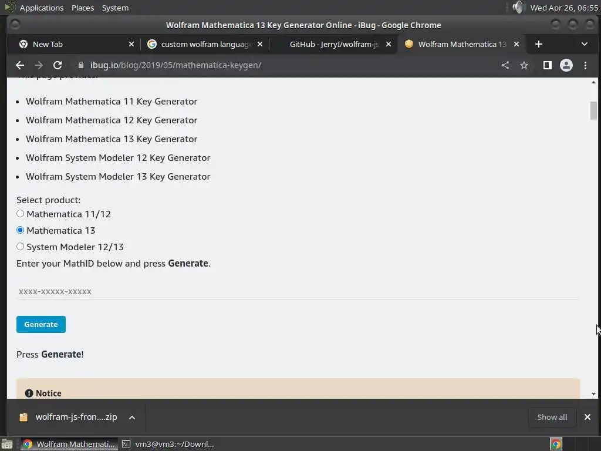
Task: Click 'Wolfram Mathematica 11 Key Generator' text
Action: pos(112,102)
